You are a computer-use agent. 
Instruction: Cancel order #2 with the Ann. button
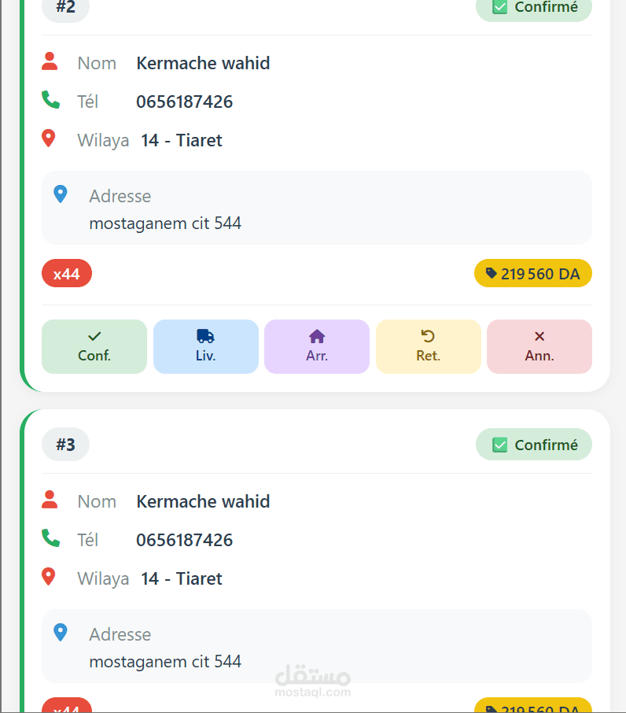click(x=539, y=346)
